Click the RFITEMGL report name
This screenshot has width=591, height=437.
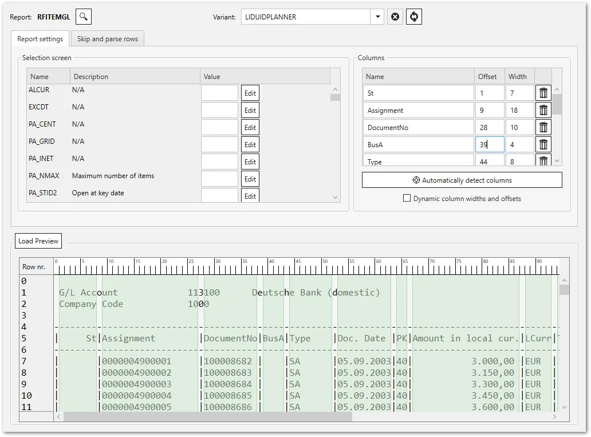pos(53,17)
